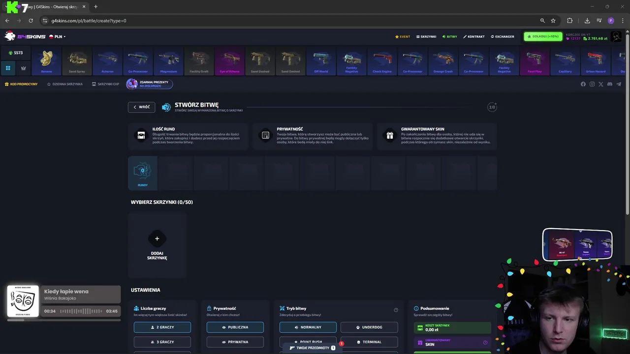Open the Skrzynki EXP link
The image size is (630, 354).
tap(105, 84)
